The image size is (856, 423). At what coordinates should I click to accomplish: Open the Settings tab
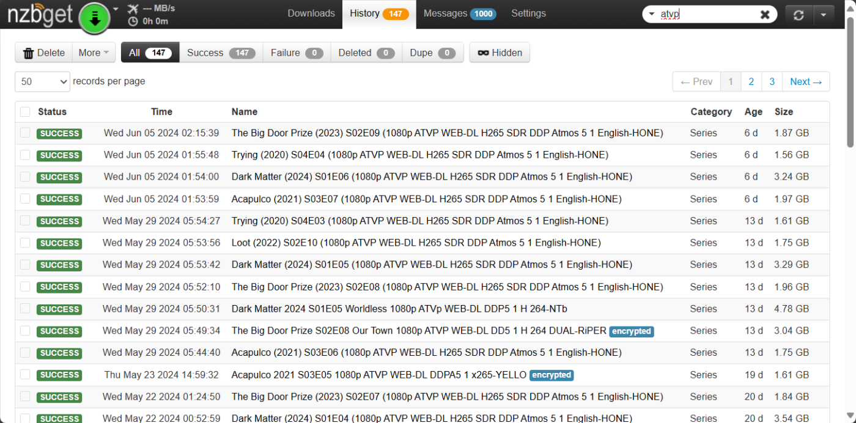click(x=529, y=13)
